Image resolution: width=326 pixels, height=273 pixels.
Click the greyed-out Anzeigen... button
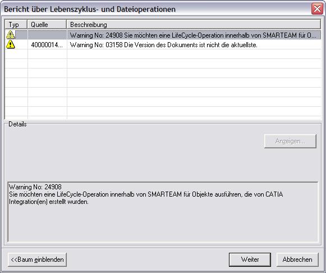pos(290,141)
